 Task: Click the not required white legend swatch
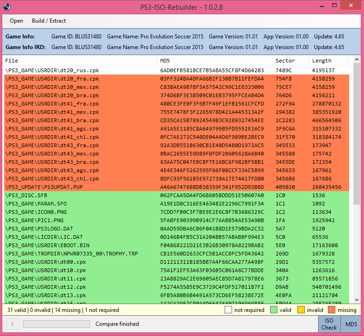tap(228, 310)
